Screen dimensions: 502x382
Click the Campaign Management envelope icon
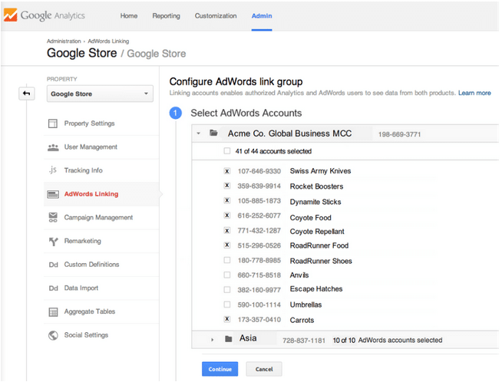(x=53, y=217)
